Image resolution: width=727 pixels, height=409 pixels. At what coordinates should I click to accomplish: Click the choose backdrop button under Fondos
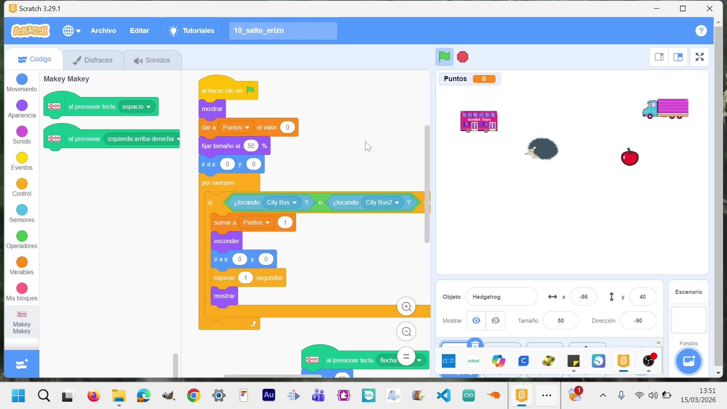pos(688,361)
